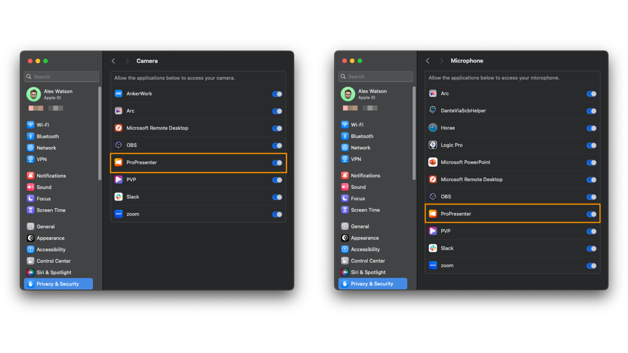The image size is (628, 353).
Task: Click sidebar scrollbar in Camera window
Action: click(100, 133)
